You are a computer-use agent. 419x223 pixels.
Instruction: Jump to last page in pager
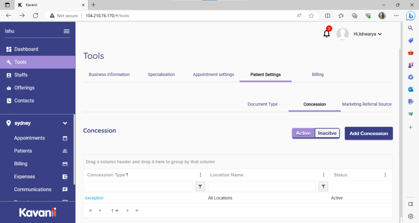pyautogui.click(x=137, y=210)
